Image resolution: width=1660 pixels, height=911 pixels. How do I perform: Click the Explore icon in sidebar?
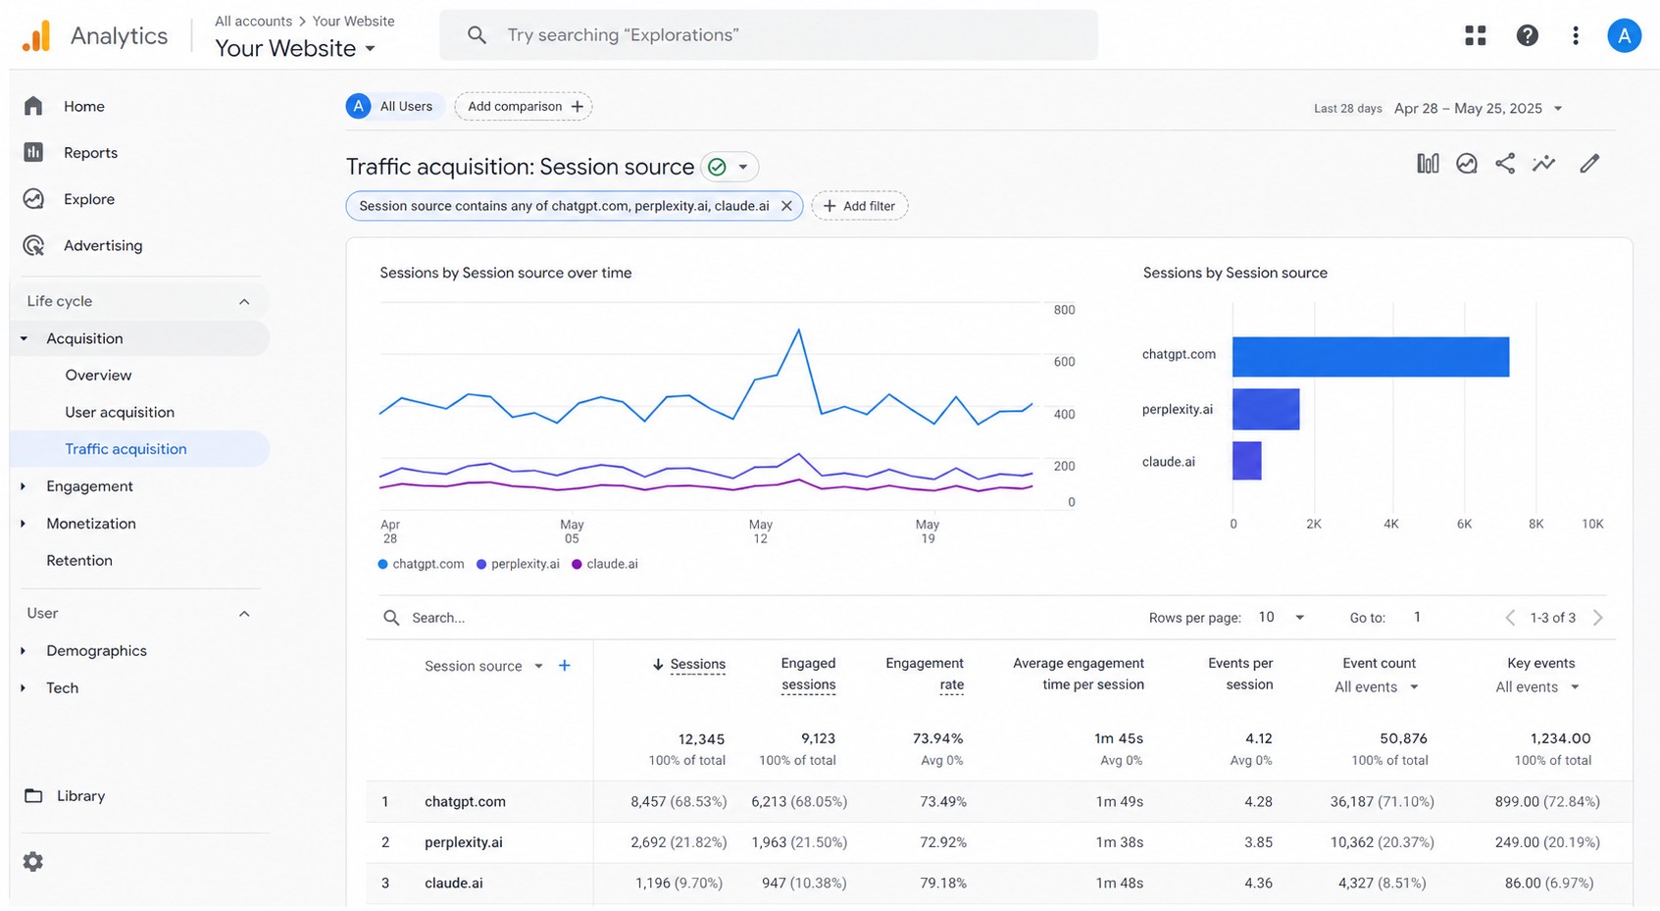[33, 199]
